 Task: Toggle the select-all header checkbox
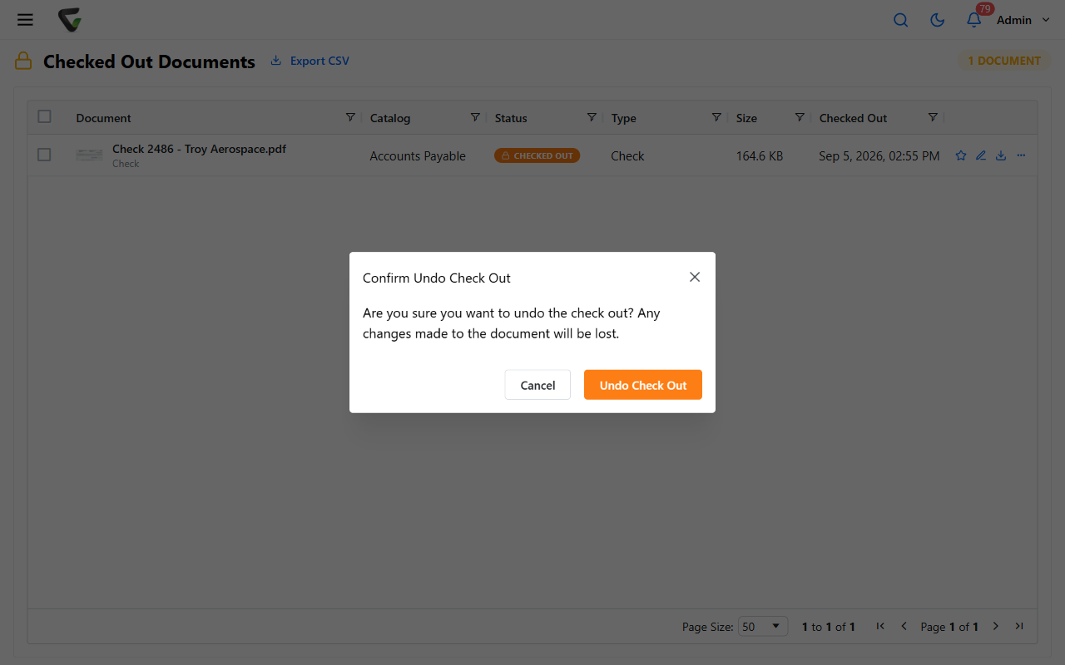45,117
